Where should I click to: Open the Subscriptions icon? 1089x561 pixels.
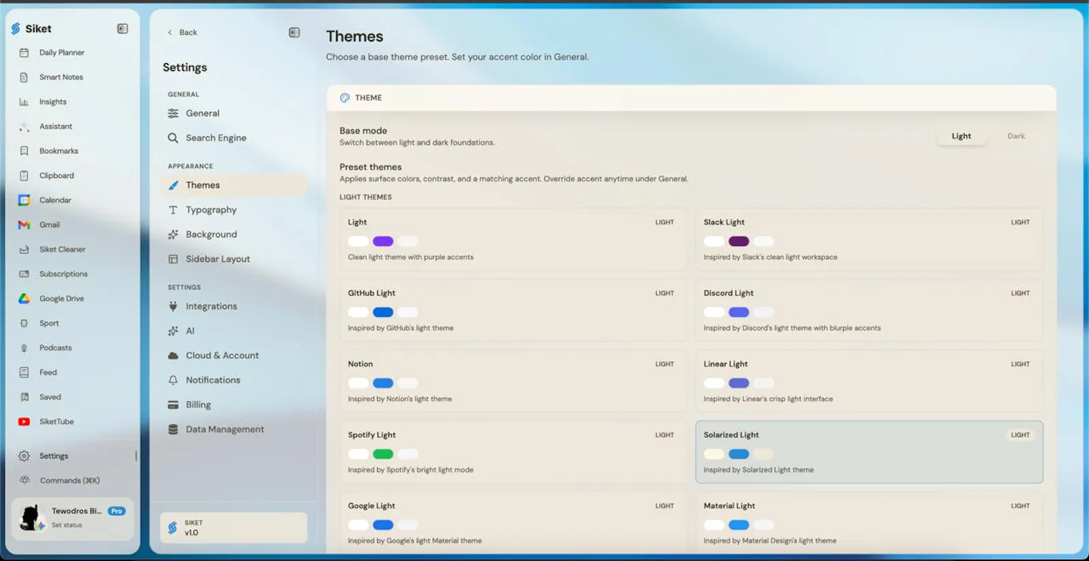click(x=24, y=274)
